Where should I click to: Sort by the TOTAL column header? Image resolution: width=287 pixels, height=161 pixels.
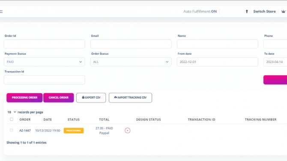(104, 120)
